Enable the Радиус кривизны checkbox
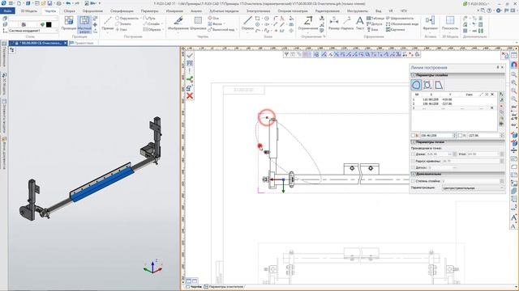 [x=413, y=161]
